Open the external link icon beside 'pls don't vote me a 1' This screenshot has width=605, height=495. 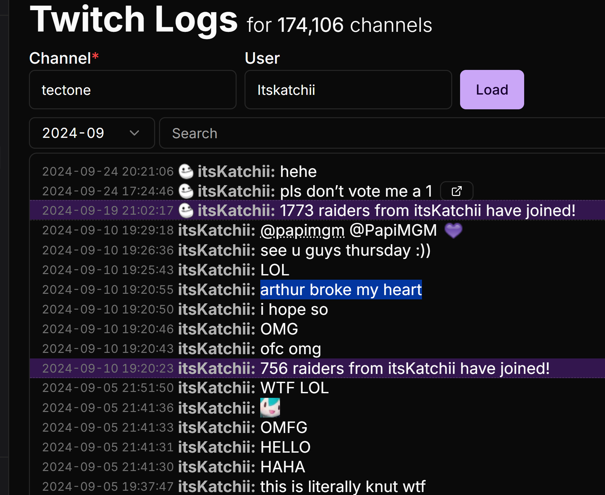click(x=457, y=191)
